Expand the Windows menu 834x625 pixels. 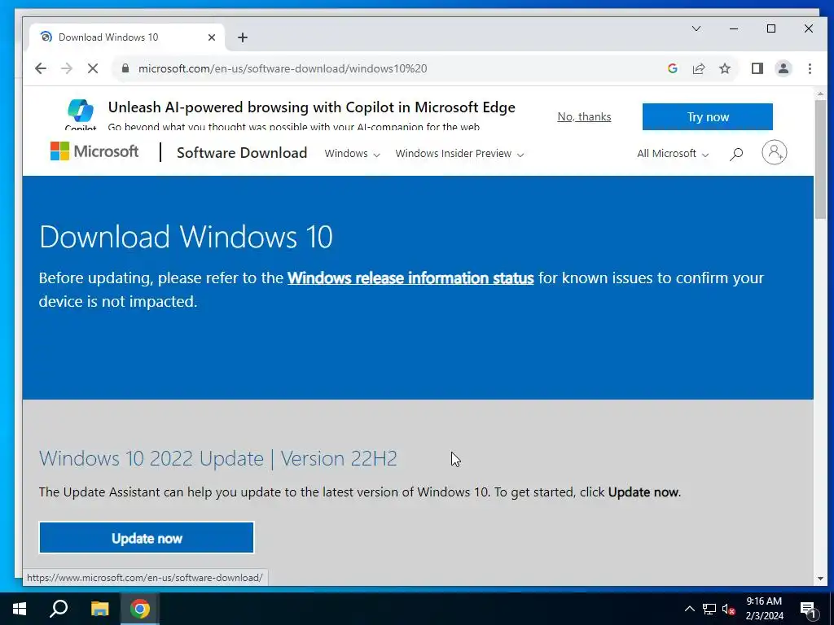[x=352, y=154]
